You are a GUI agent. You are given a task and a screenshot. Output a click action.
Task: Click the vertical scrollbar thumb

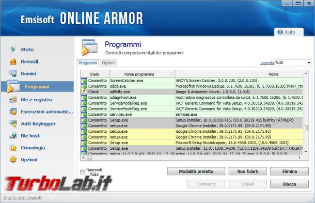coord(306,128)
